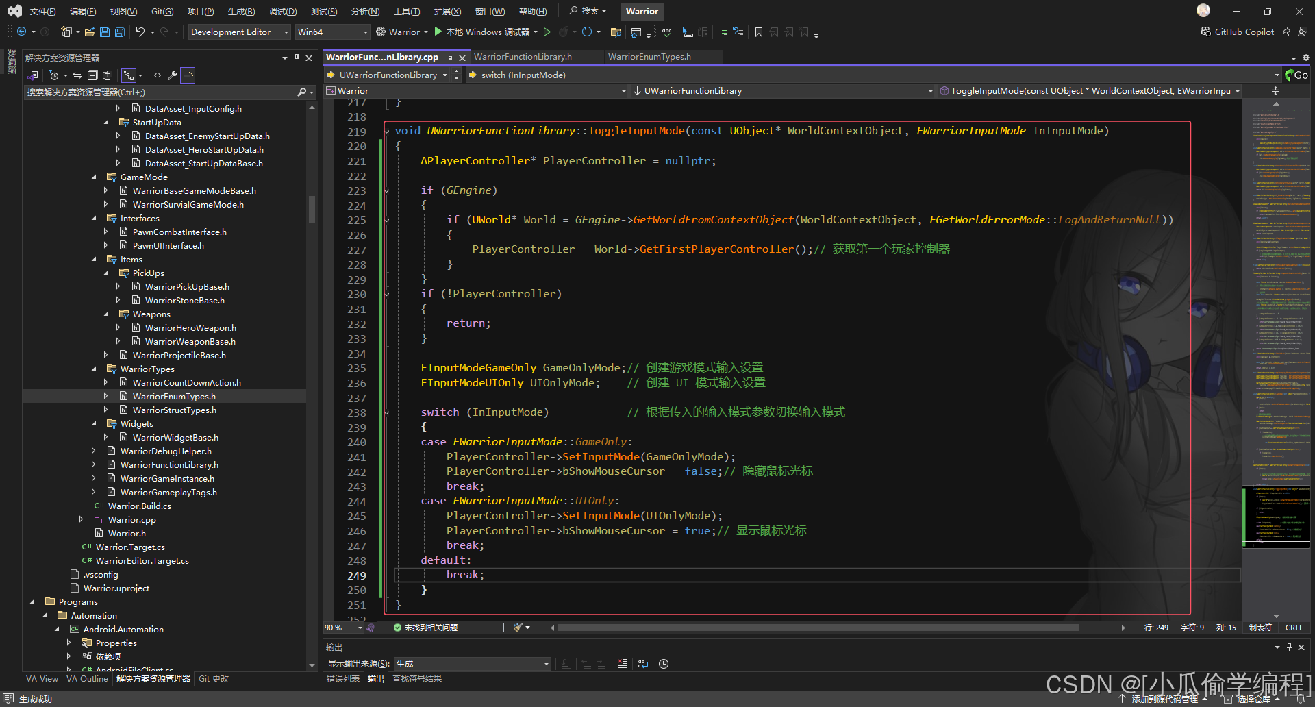Click the bookmark toggle icon in the toolbar
This screenshot has height=707, width=1315.
coord(758,32)
